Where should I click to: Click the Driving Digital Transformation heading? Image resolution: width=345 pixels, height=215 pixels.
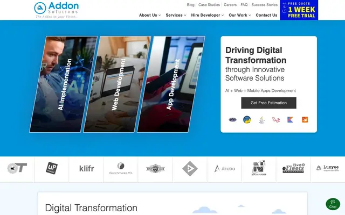256,55
